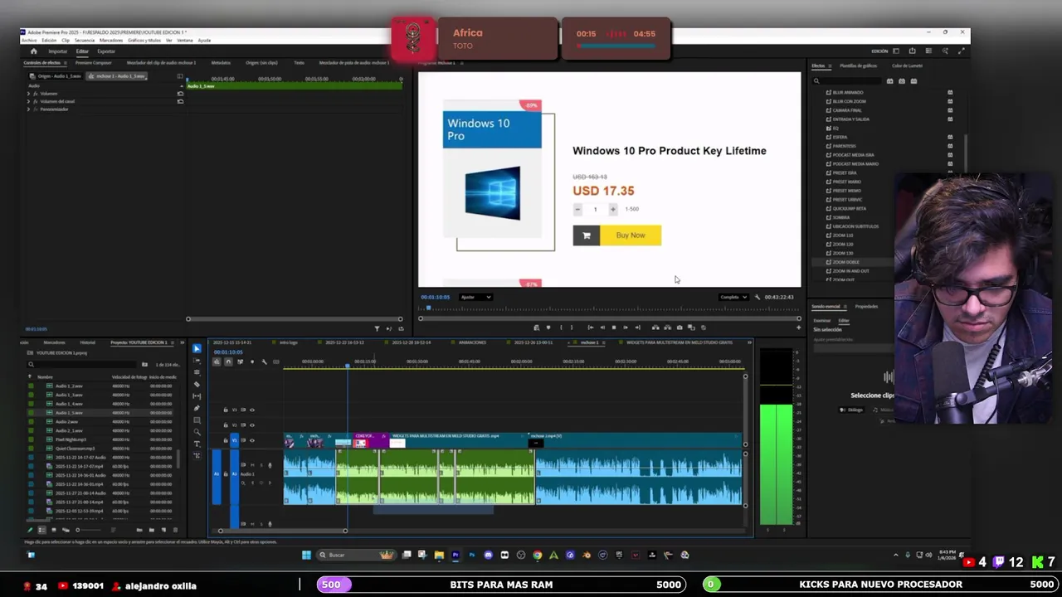This screenshot has width=1062, height=597.
Task: Open the Archivo menu
Action: pyautogui.click(x=29, y=40)
